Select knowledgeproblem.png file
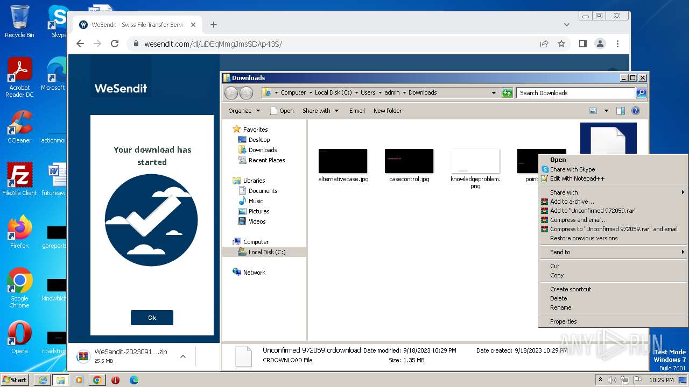Image resolution: width=689 pixels, height=387 pixels. click(x=475, y=169)
